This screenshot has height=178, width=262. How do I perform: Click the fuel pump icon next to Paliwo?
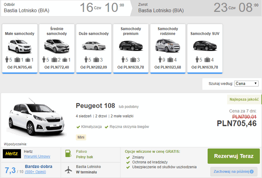[68, 153]
